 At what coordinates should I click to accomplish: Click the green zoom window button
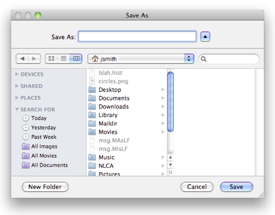click(38, 15)
